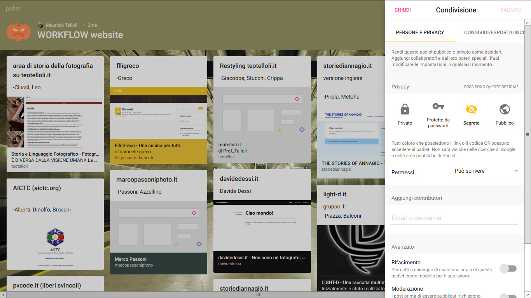
Task: Click the Email o username field
Action: 454,218
